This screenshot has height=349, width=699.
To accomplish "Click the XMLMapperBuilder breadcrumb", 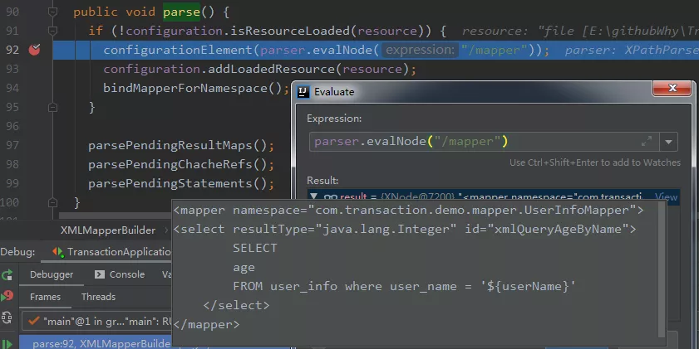I will pyautogui.click(x=108, y=230).
